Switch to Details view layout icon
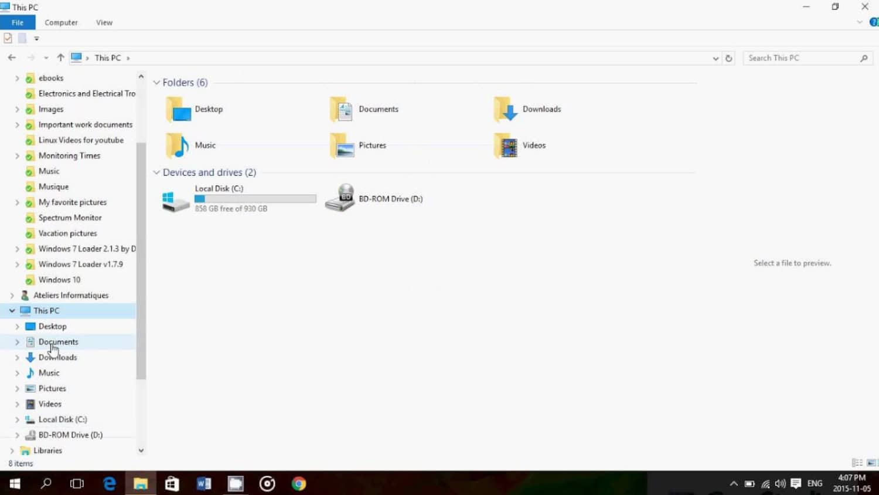 pyautogui.click(x=857, y=463)
